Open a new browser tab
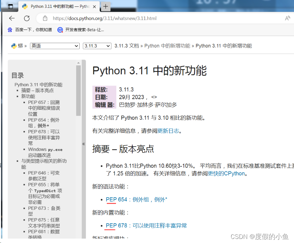Viewport: 294px width, 243px height. (105, 6)
